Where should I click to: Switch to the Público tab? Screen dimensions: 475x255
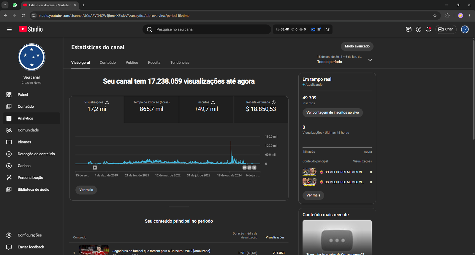132,63
